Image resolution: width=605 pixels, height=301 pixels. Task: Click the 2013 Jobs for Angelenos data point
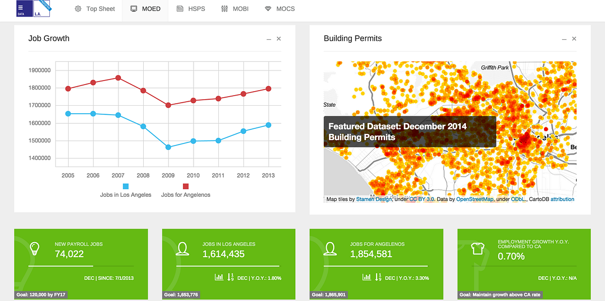(269, 89)
